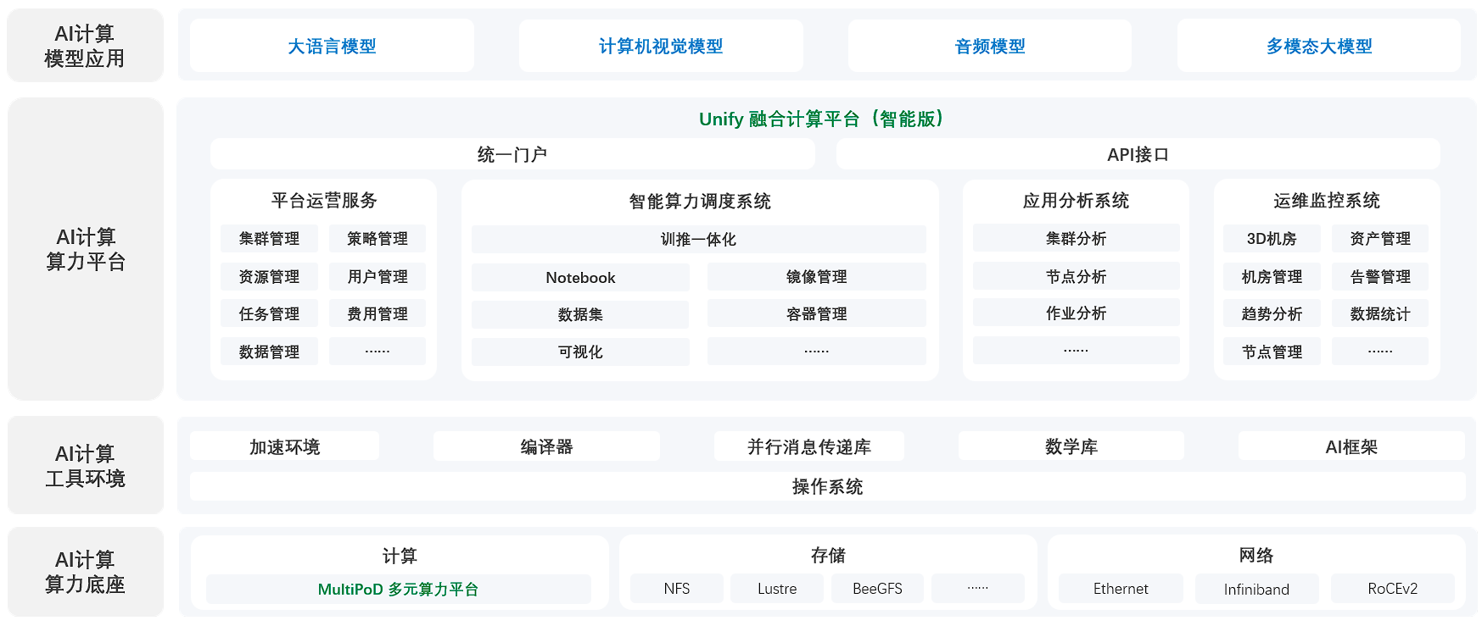The width and height of the screenshot is (1482, 626).
Task: Click the 任务管理 cell
Action: pyautogui.click(x=269, y=314)
